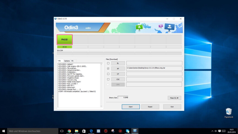Open Task View on the taskbar
The height and width of the screenshot is (134, 238).
[x=62, y=131]
